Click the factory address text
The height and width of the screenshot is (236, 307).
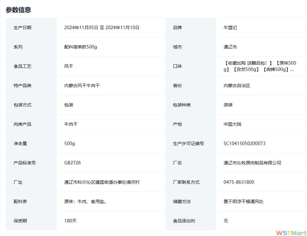pos(102,182)
